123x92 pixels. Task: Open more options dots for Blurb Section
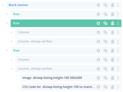(x=118, y=5)
